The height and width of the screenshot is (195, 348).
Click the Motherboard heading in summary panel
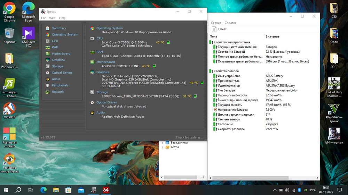[105, 62]
